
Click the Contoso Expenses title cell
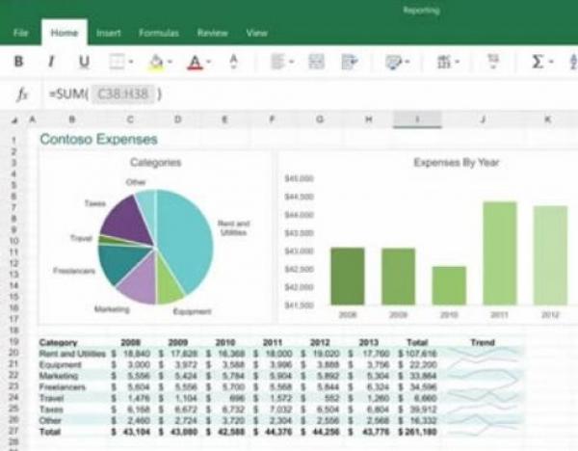click(99, 140)
